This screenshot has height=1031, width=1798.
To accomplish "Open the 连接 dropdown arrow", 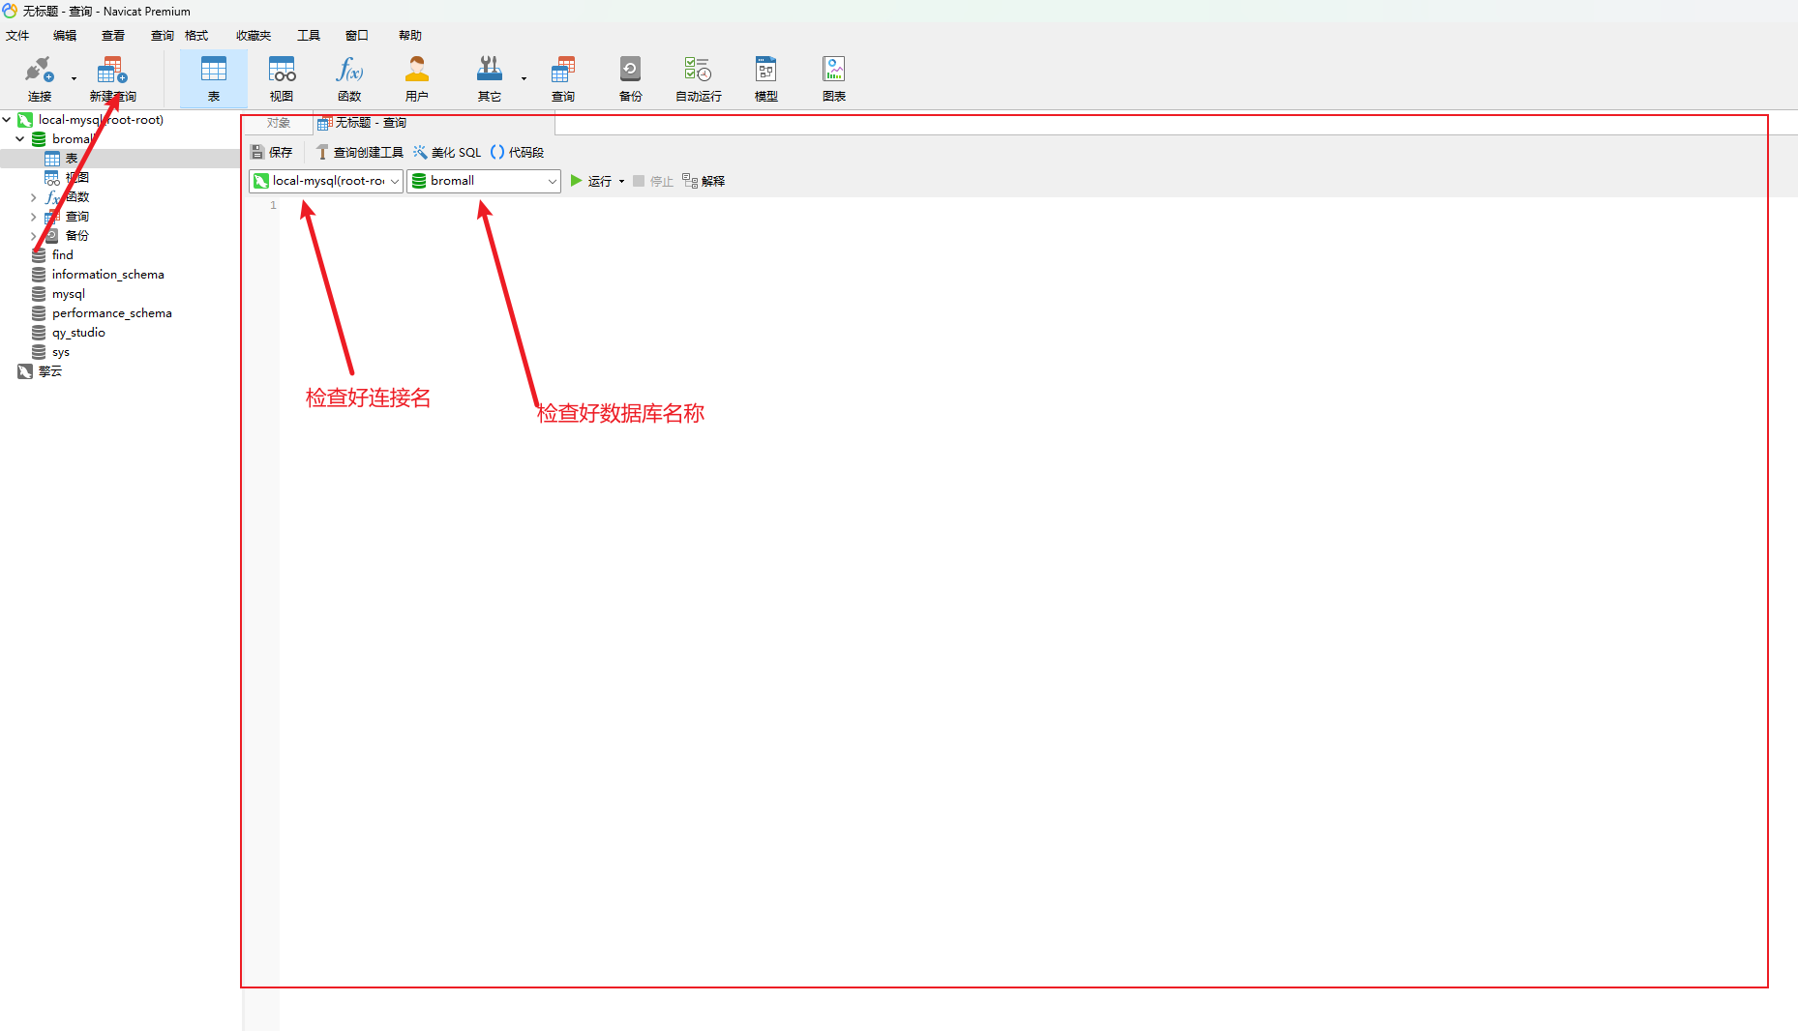I will point(74,78).
